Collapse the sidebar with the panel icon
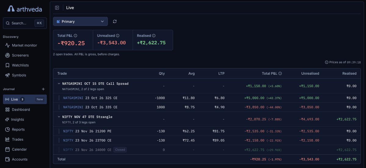The height and width of the screenshot is (168, 366). click(x=57, y=8)
